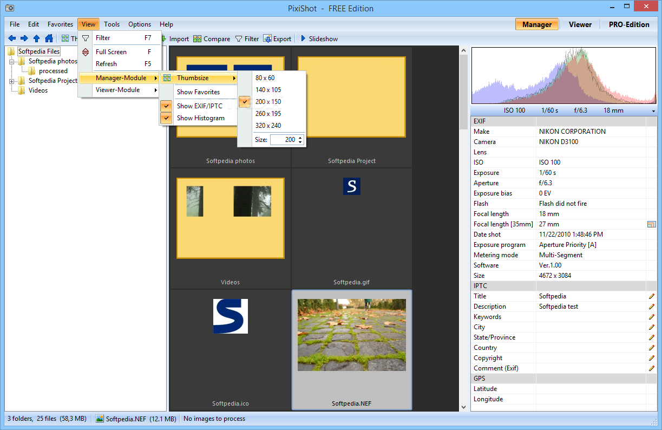Image resolution: width=662 pixels, height=430 pixels.
Task: Select thumbsize 260 x 195
Action: pyautogui.click(x=272, y=114)
